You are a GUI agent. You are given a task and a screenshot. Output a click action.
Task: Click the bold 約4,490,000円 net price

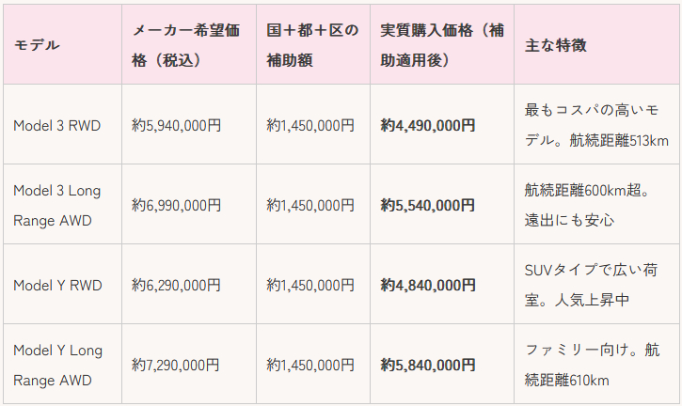point(428,125)
